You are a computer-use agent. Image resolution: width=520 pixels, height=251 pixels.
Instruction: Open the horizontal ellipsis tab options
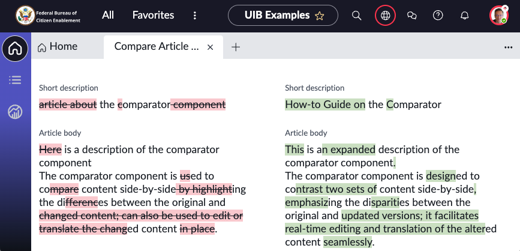pos(508,47)
